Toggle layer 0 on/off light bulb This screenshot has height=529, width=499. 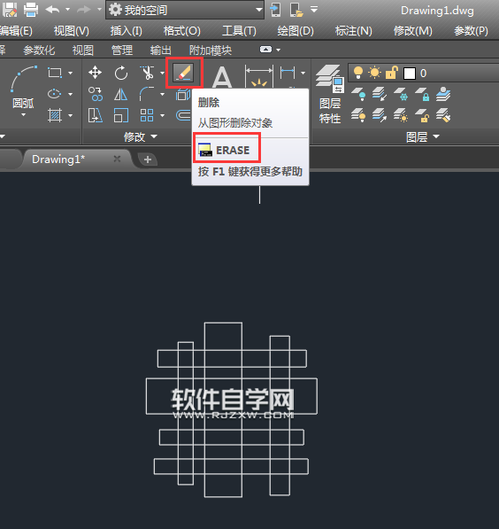click(357, 73)
